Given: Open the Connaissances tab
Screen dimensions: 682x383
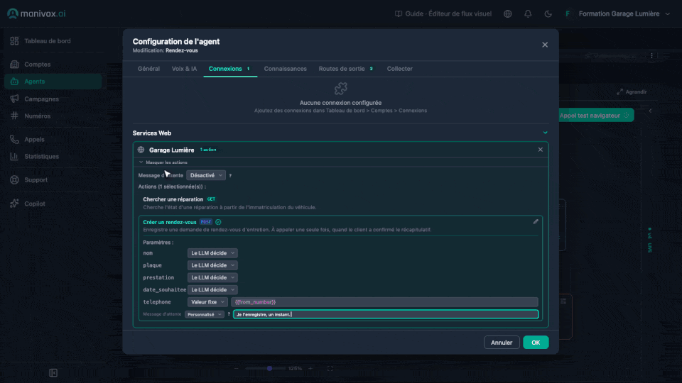Looking at the screenshot, I should (x=286, y=69).
